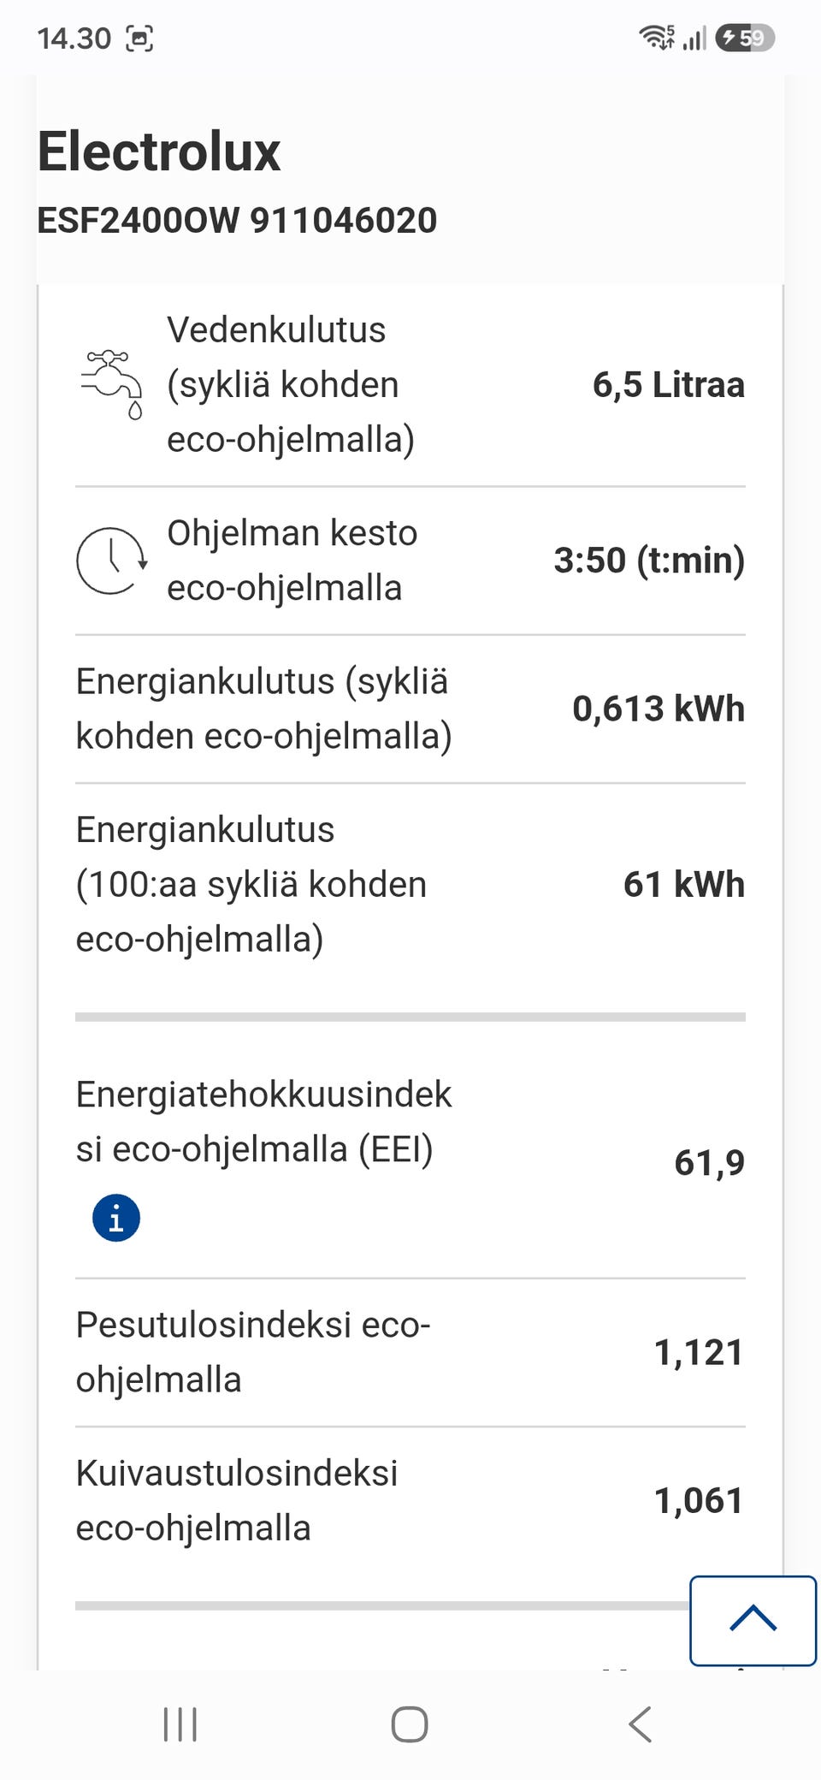Screen dimensions: 821x1780
Task: Tap the water faucet icon
Action: coord(112,384)
